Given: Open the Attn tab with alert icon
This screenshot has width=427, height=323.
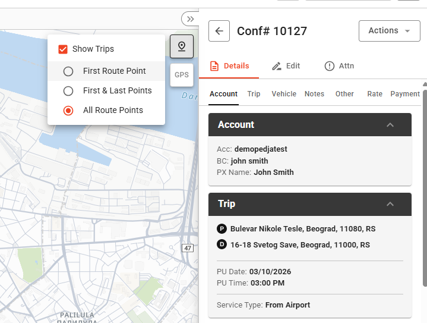Looking at the screenshot, I should (340, 66).
